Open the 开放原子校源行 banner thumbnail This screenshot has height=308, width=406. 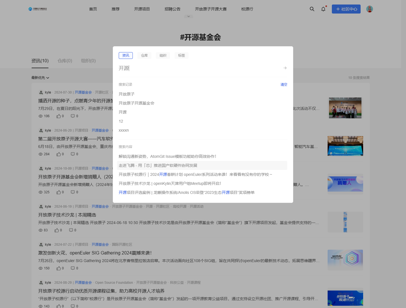click(345, 298)
